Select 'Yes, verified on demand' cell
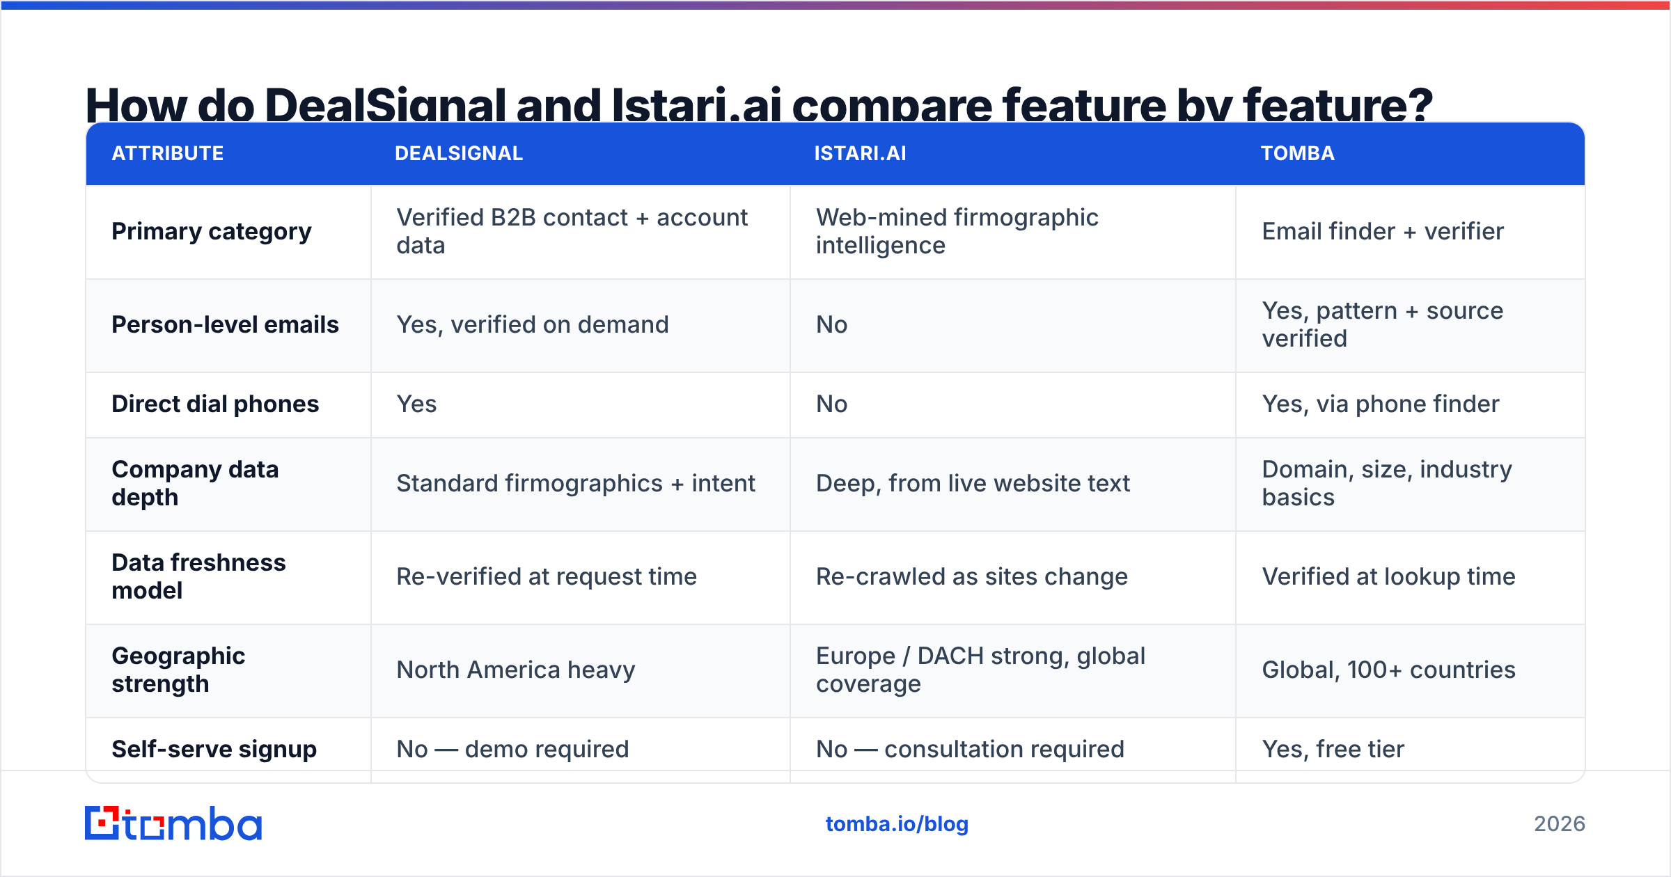 point(533,324)
